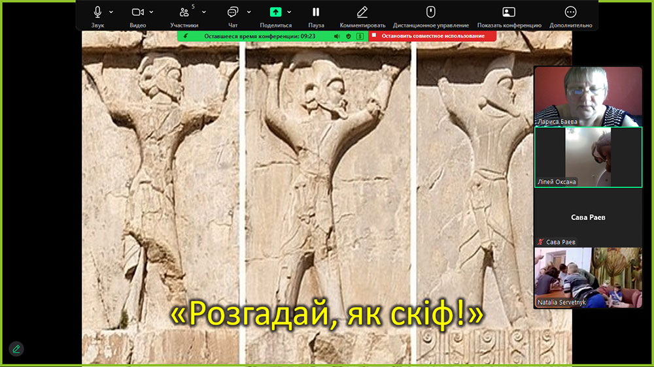654x367 pixels.
Task: Mute the microphone via Звук icon
Action: click(97, 12)
